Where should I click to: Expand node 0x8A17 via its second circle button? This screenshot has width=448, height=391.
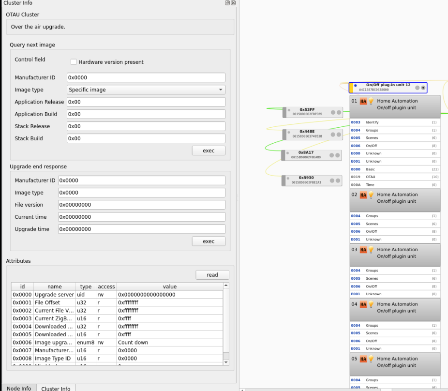pos(338,155)
